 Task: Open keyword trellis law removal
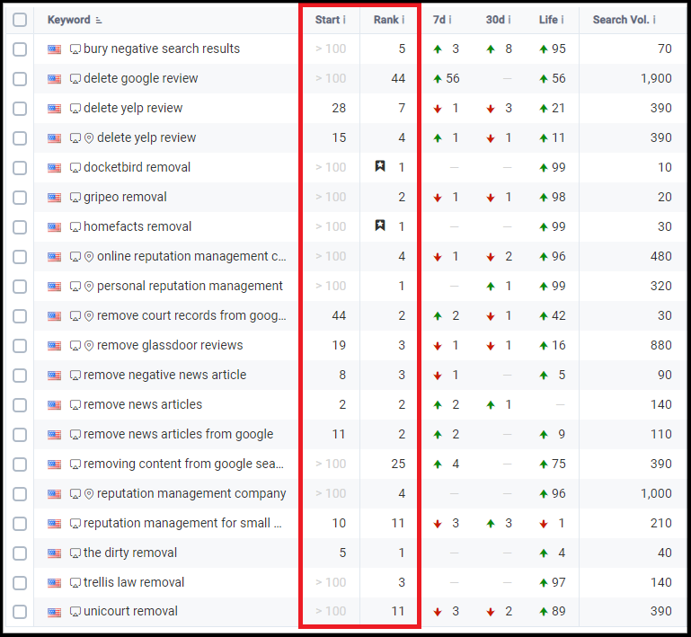(x=134, y=582)
